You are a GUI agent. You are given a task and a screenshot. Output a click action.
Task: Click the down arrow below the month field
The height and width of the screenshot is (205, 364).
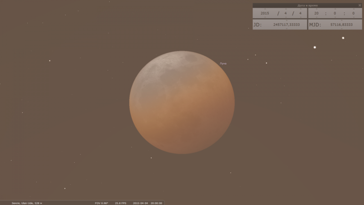pyautogui.click(x=285, y=17)
